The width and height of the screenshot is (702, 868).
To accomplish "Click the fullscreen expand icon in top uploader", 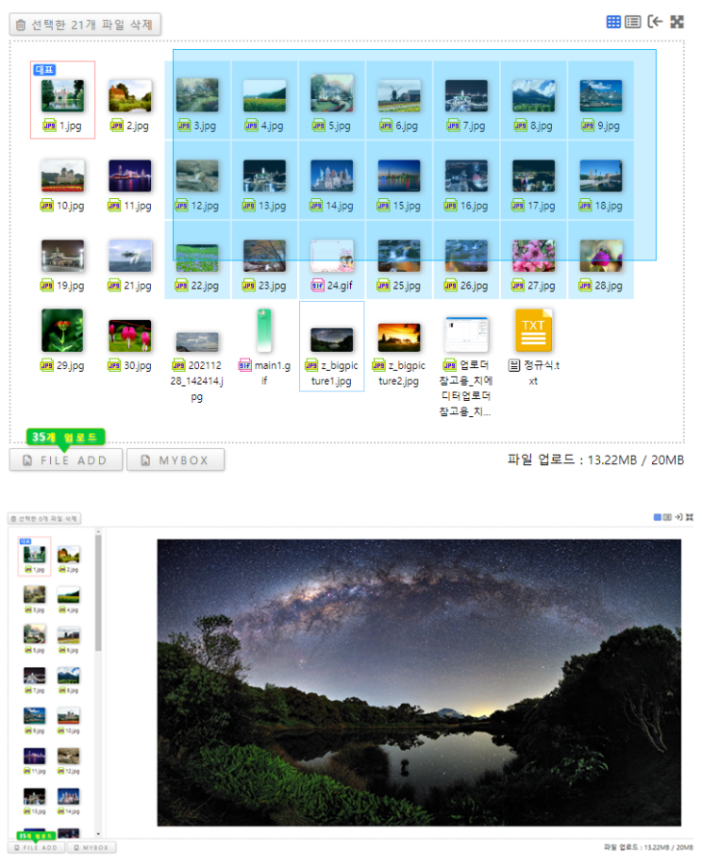I will tap(677, 21).
